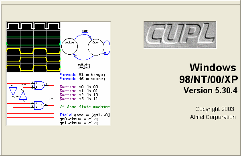Click the upward inverter triangle
Screen dimensions: 241x156
tap(23, 95)
